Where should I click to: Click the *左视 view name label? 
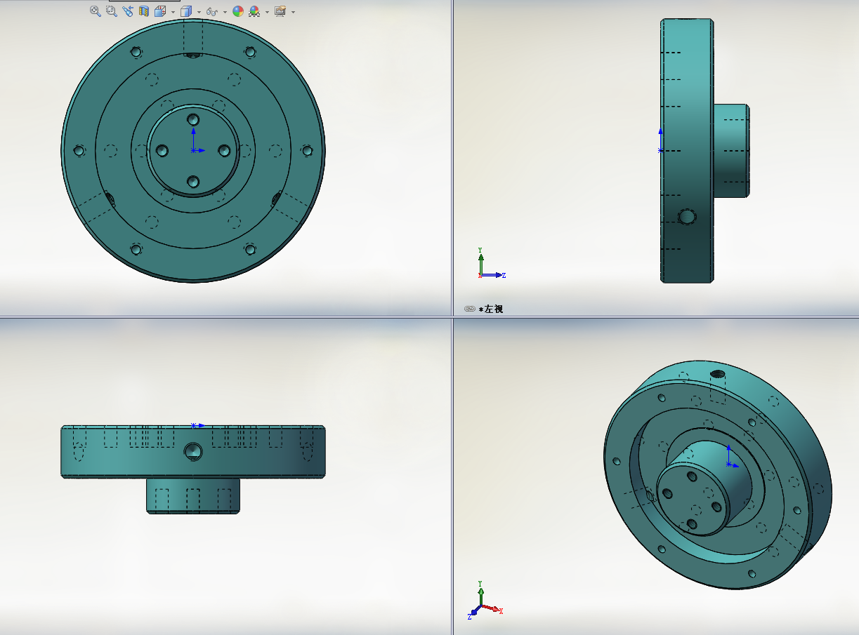[491, 309]
